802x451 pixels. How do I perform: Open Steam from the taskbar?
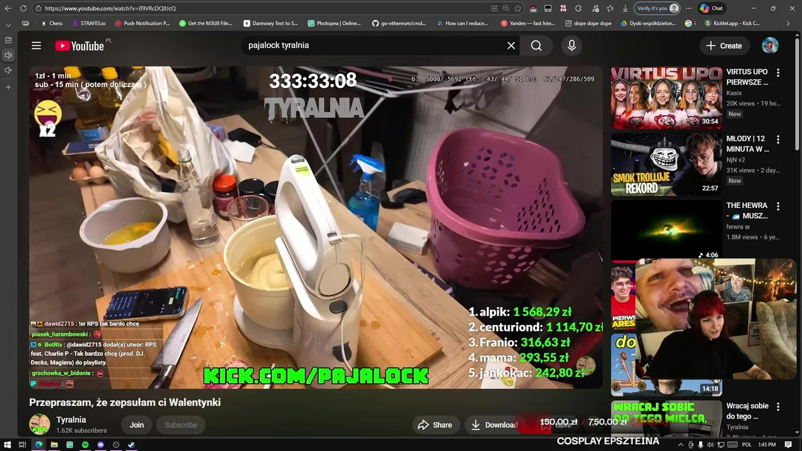tap(132, 445)
